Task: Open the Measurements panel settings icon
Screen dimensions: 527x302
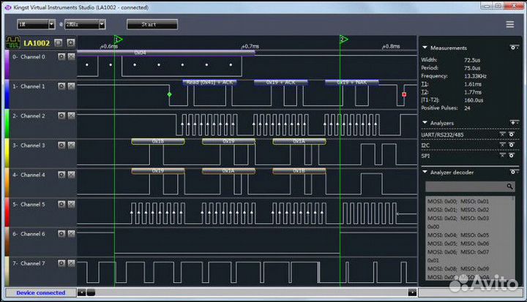Action: [x=513, y=48]
